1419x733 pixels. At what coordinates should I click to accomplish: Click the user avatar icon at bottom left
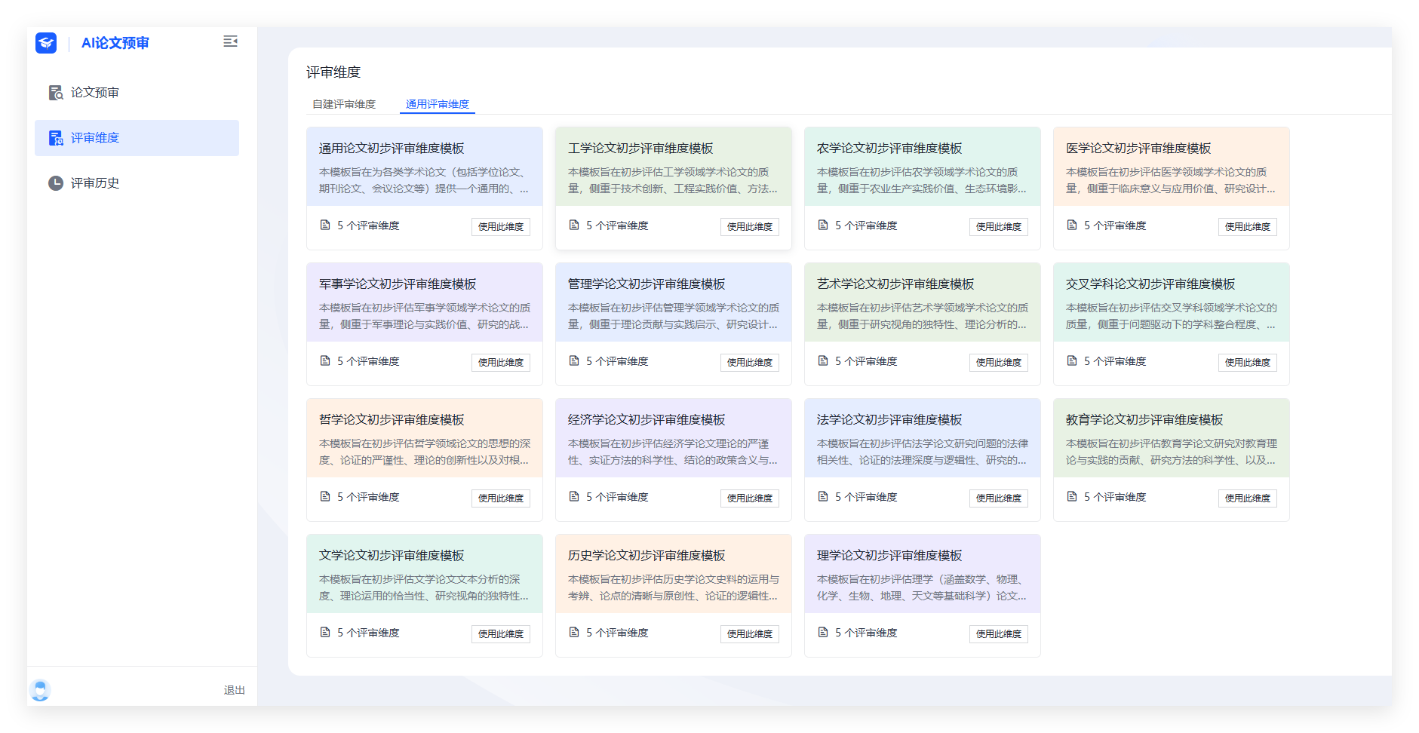click(41, 689)
